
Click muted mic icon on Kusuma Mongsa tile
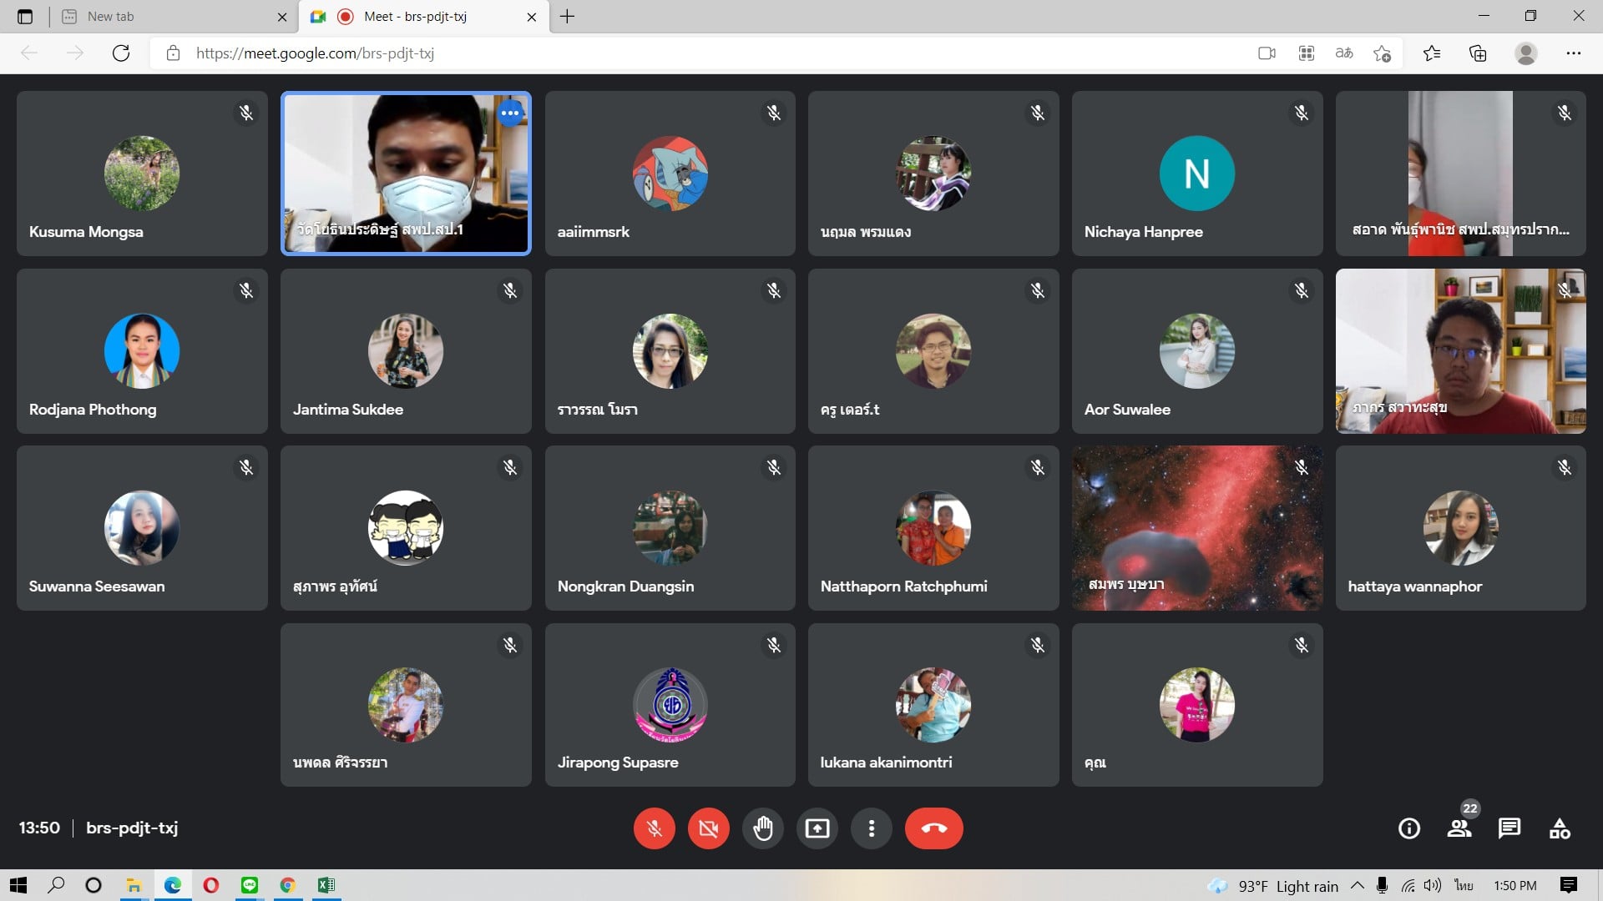(x=246, y=113)
